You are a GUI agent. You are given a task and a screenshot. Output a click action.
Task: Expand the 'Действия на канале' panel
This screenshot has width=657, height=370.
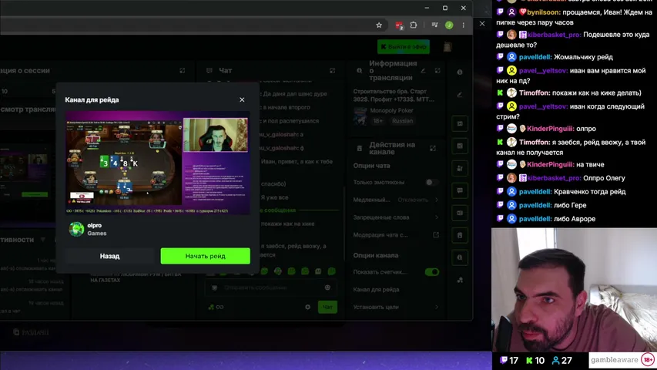(433, 148)
